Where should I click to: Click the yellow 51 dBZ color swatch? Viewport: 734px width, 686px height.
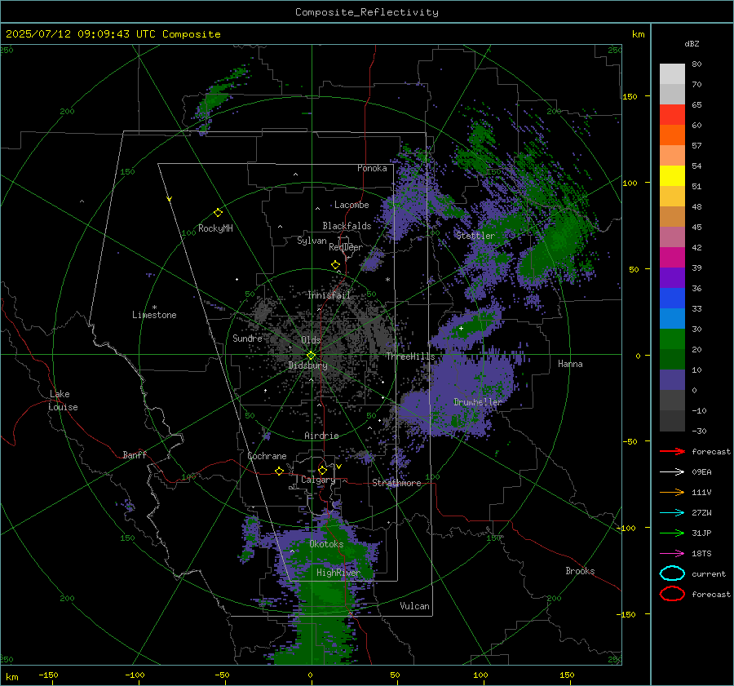point(672,176)
